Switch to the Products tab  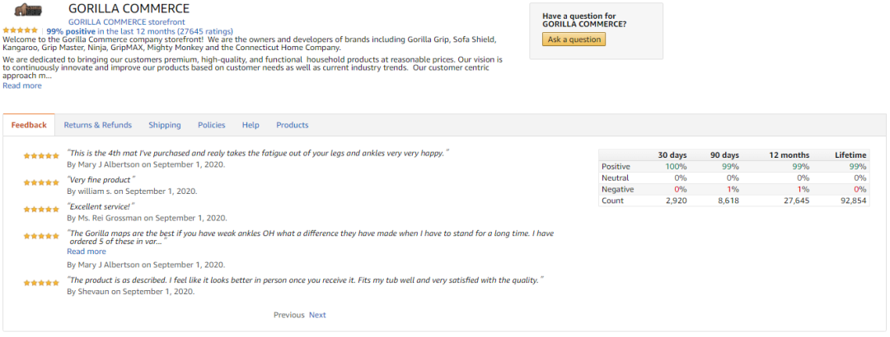tap(293, 125)
